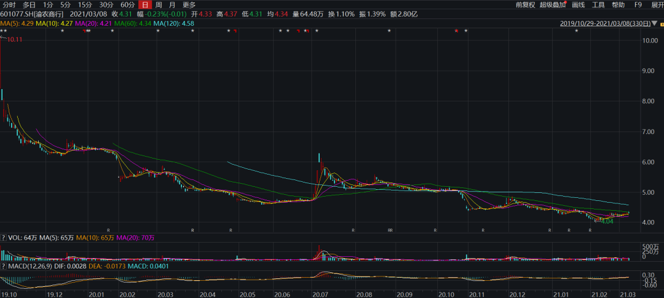The width and height of the screenshot is (664, 298).
Task: Click the MA(20): 4.21 moving average label
Action: tap(94, 23)
